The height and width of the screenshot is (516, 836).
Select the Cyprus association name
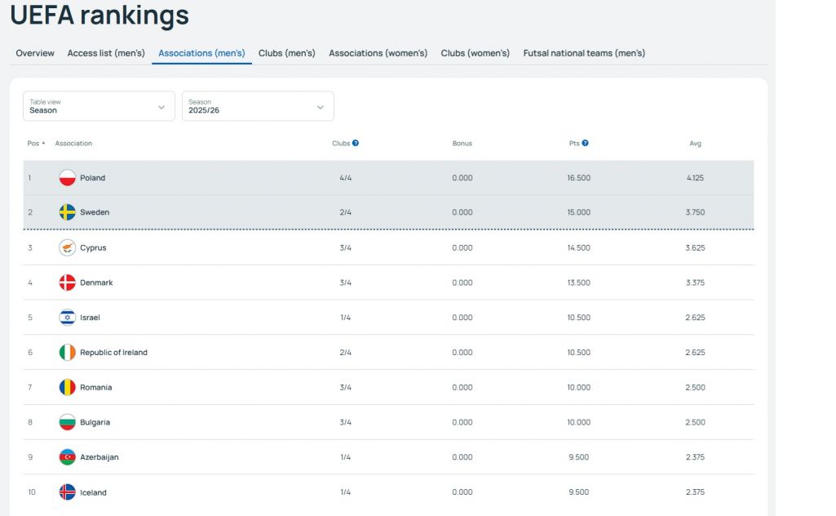93,247
